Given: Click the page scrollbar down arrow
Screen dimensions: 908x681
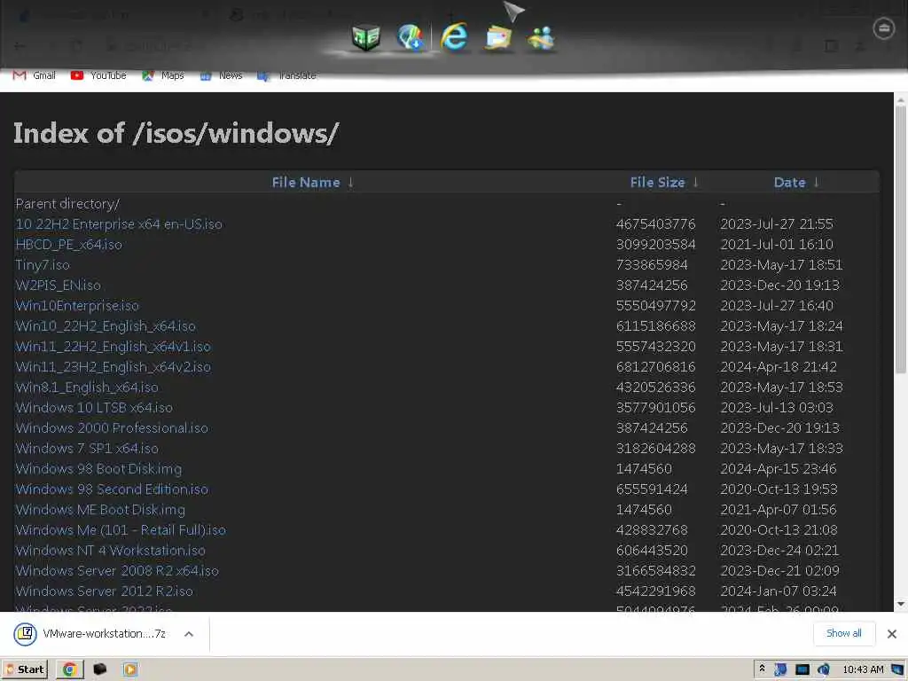Looking at the screenshot, I should [901, 604].
